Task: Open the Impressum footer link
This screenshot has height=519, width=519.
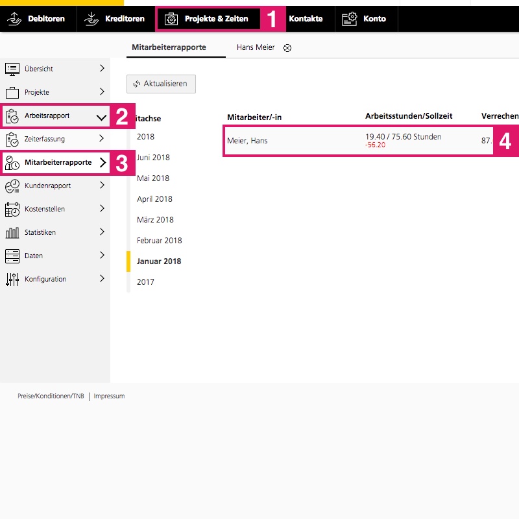Action: click(x=109, y=396)
